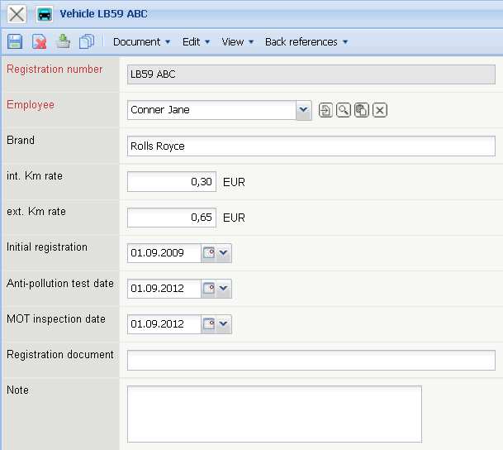Image resolution: width=503 pixels, height=450 pixels.
Task: Open the MOT inspection date dropdown arrow
Action: pos(224,324)
